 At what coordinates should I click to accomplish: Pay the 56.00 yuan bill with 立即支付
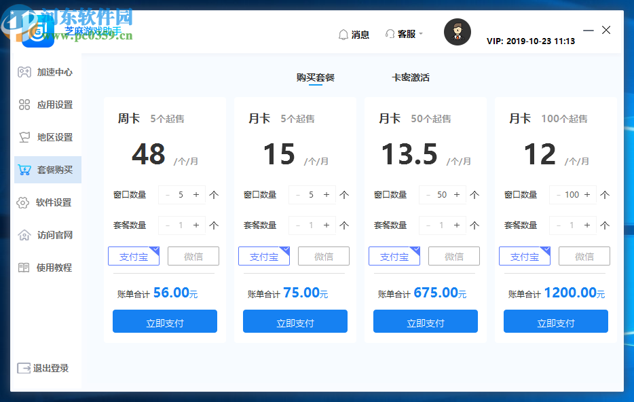click(164, 321)
